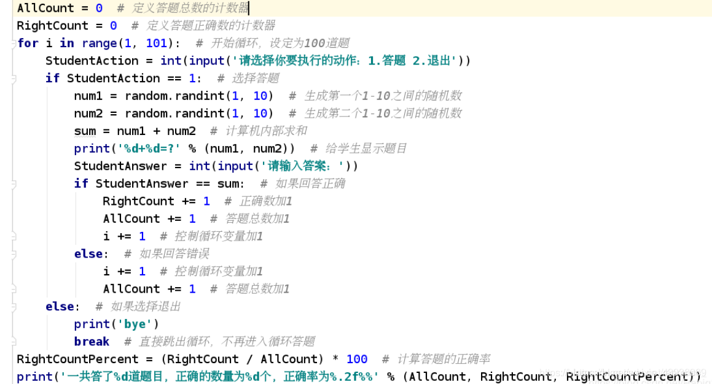Click '(RightCount / AllCount)' expression
The height and width of the screenshot is (384, 712).
242,359
